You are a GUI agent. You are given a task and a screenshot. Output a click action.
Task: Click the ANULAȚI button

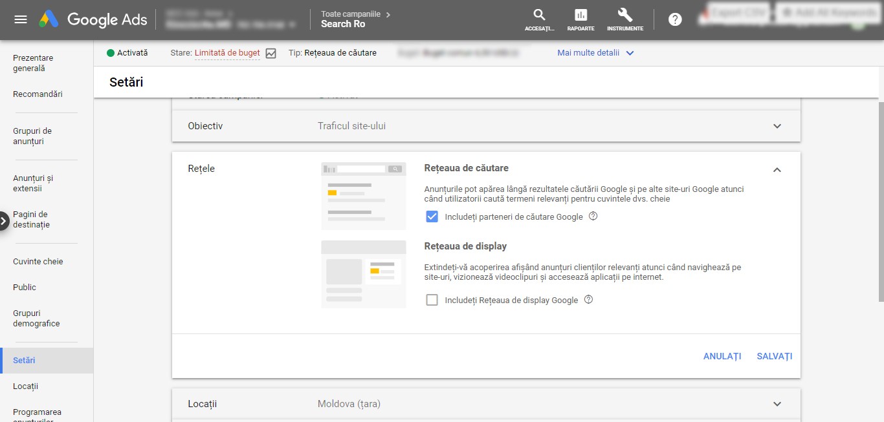[722, 356]
